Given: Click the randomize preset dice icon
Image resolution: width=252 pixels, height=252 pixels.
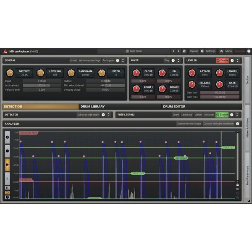Looking at the screenshot, I should [x=184, y=51].
